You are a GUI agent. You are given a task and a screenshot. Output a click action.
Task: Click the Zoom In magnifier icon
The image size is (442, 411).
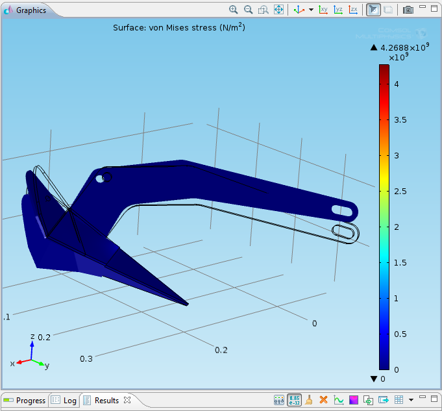pyautogui.click(x=233, y=10)
